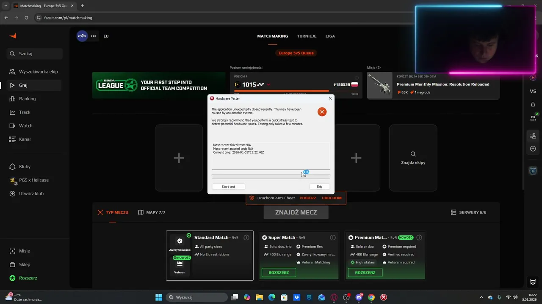
Task: Click the ZNAJDŹ MECZ button
Action: [296, 212]
